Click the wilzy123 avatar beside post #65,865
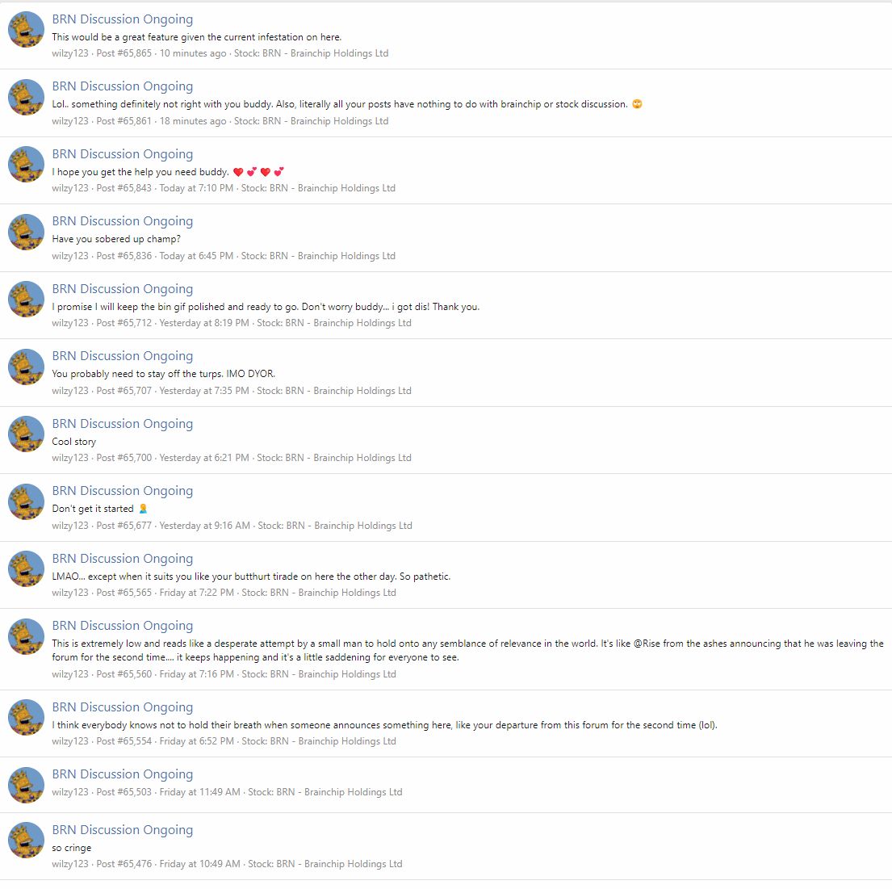 (26, 29)
